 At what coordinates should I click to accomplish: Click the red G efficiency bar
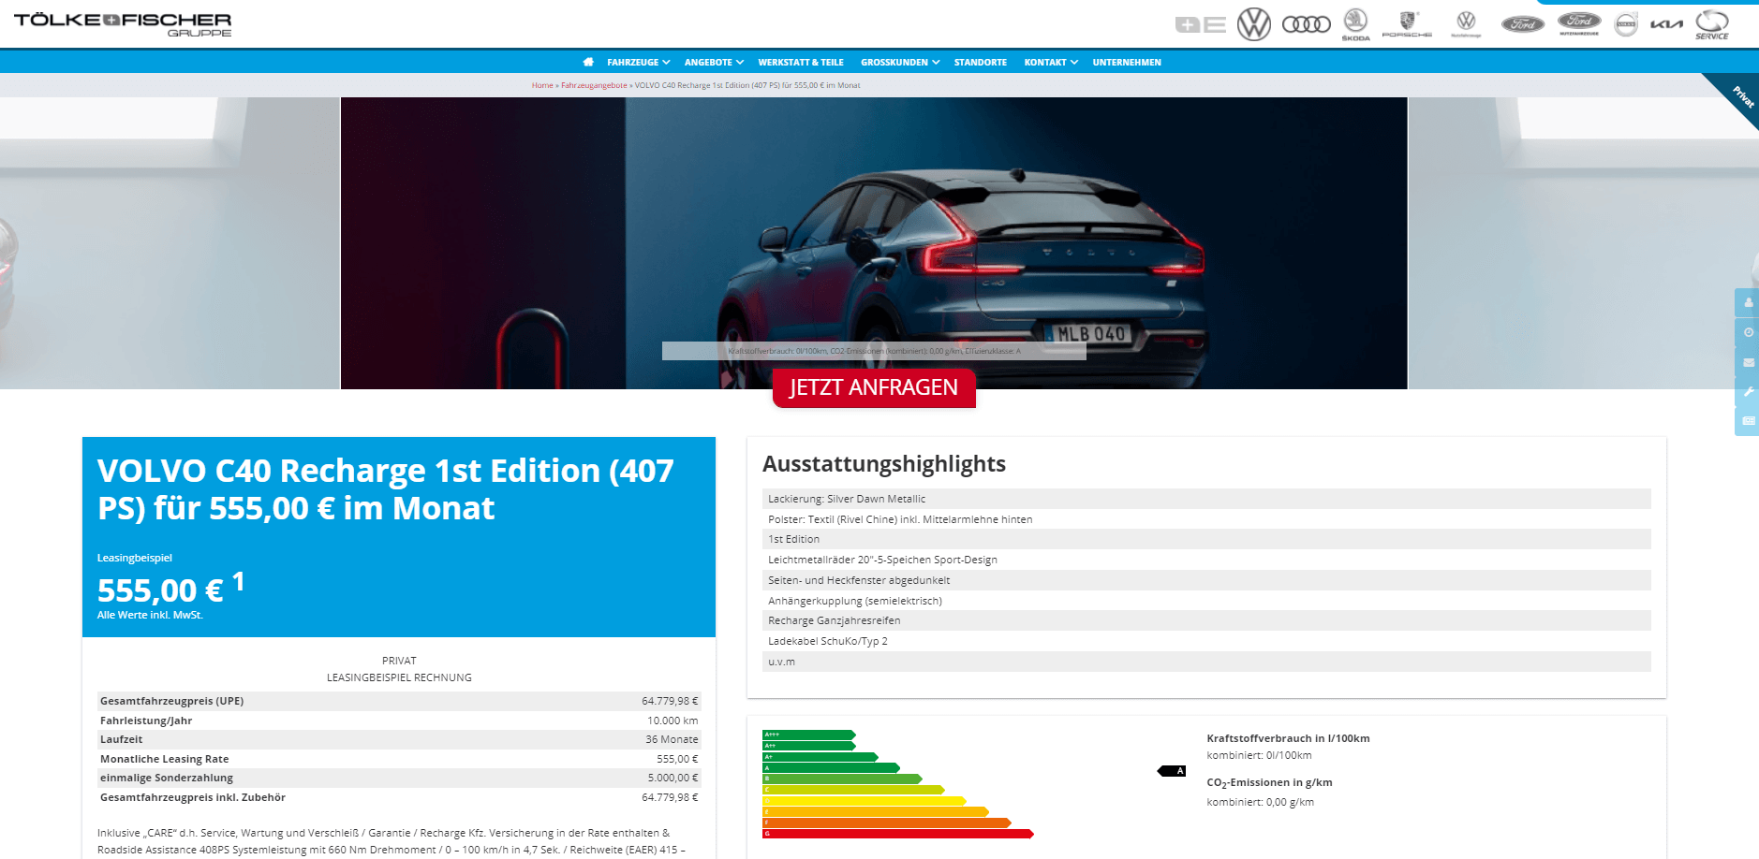(x=898, y=834)
